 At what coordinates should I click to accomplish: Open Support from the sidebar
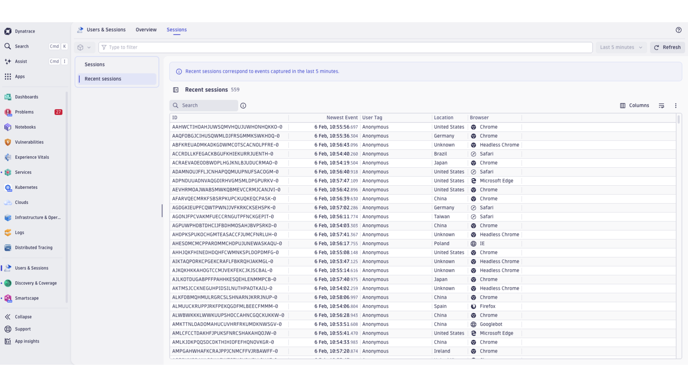click(23, 329)
